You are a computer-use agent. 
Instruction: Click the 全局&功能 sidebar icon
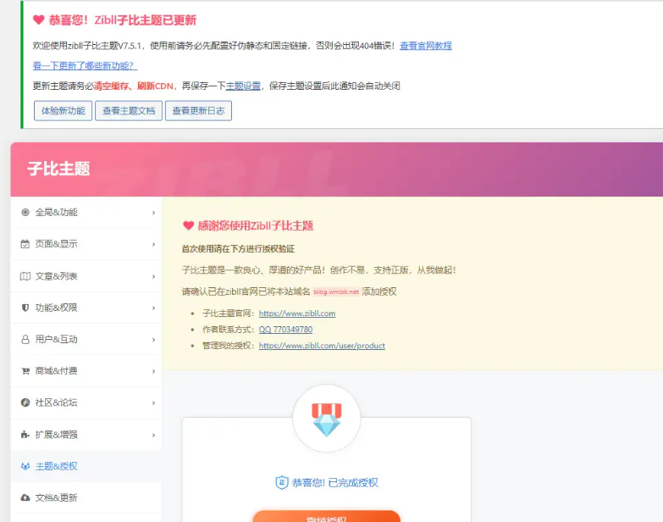coord(25,213)
